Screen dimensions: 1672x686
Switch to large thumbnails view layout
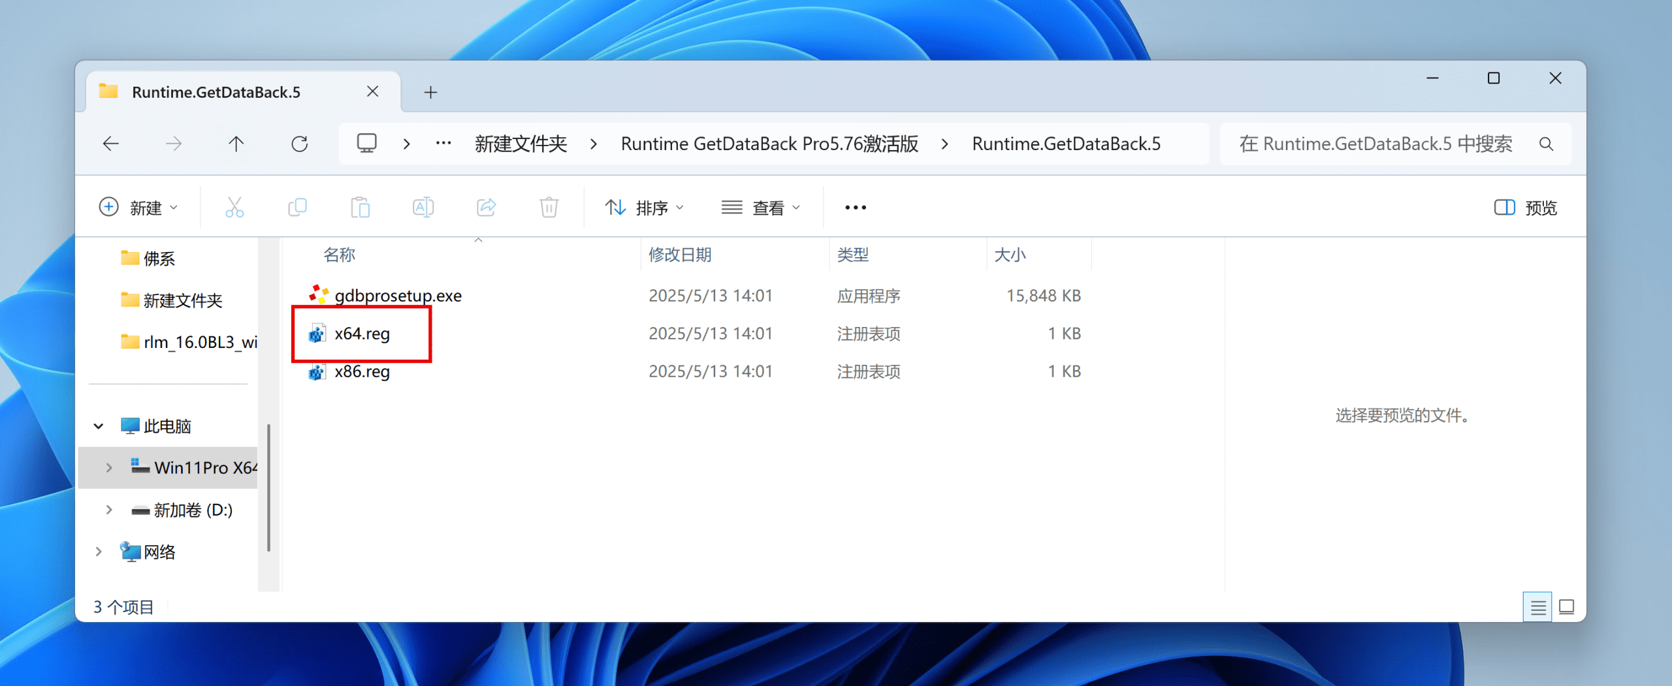pos(1566,607)
